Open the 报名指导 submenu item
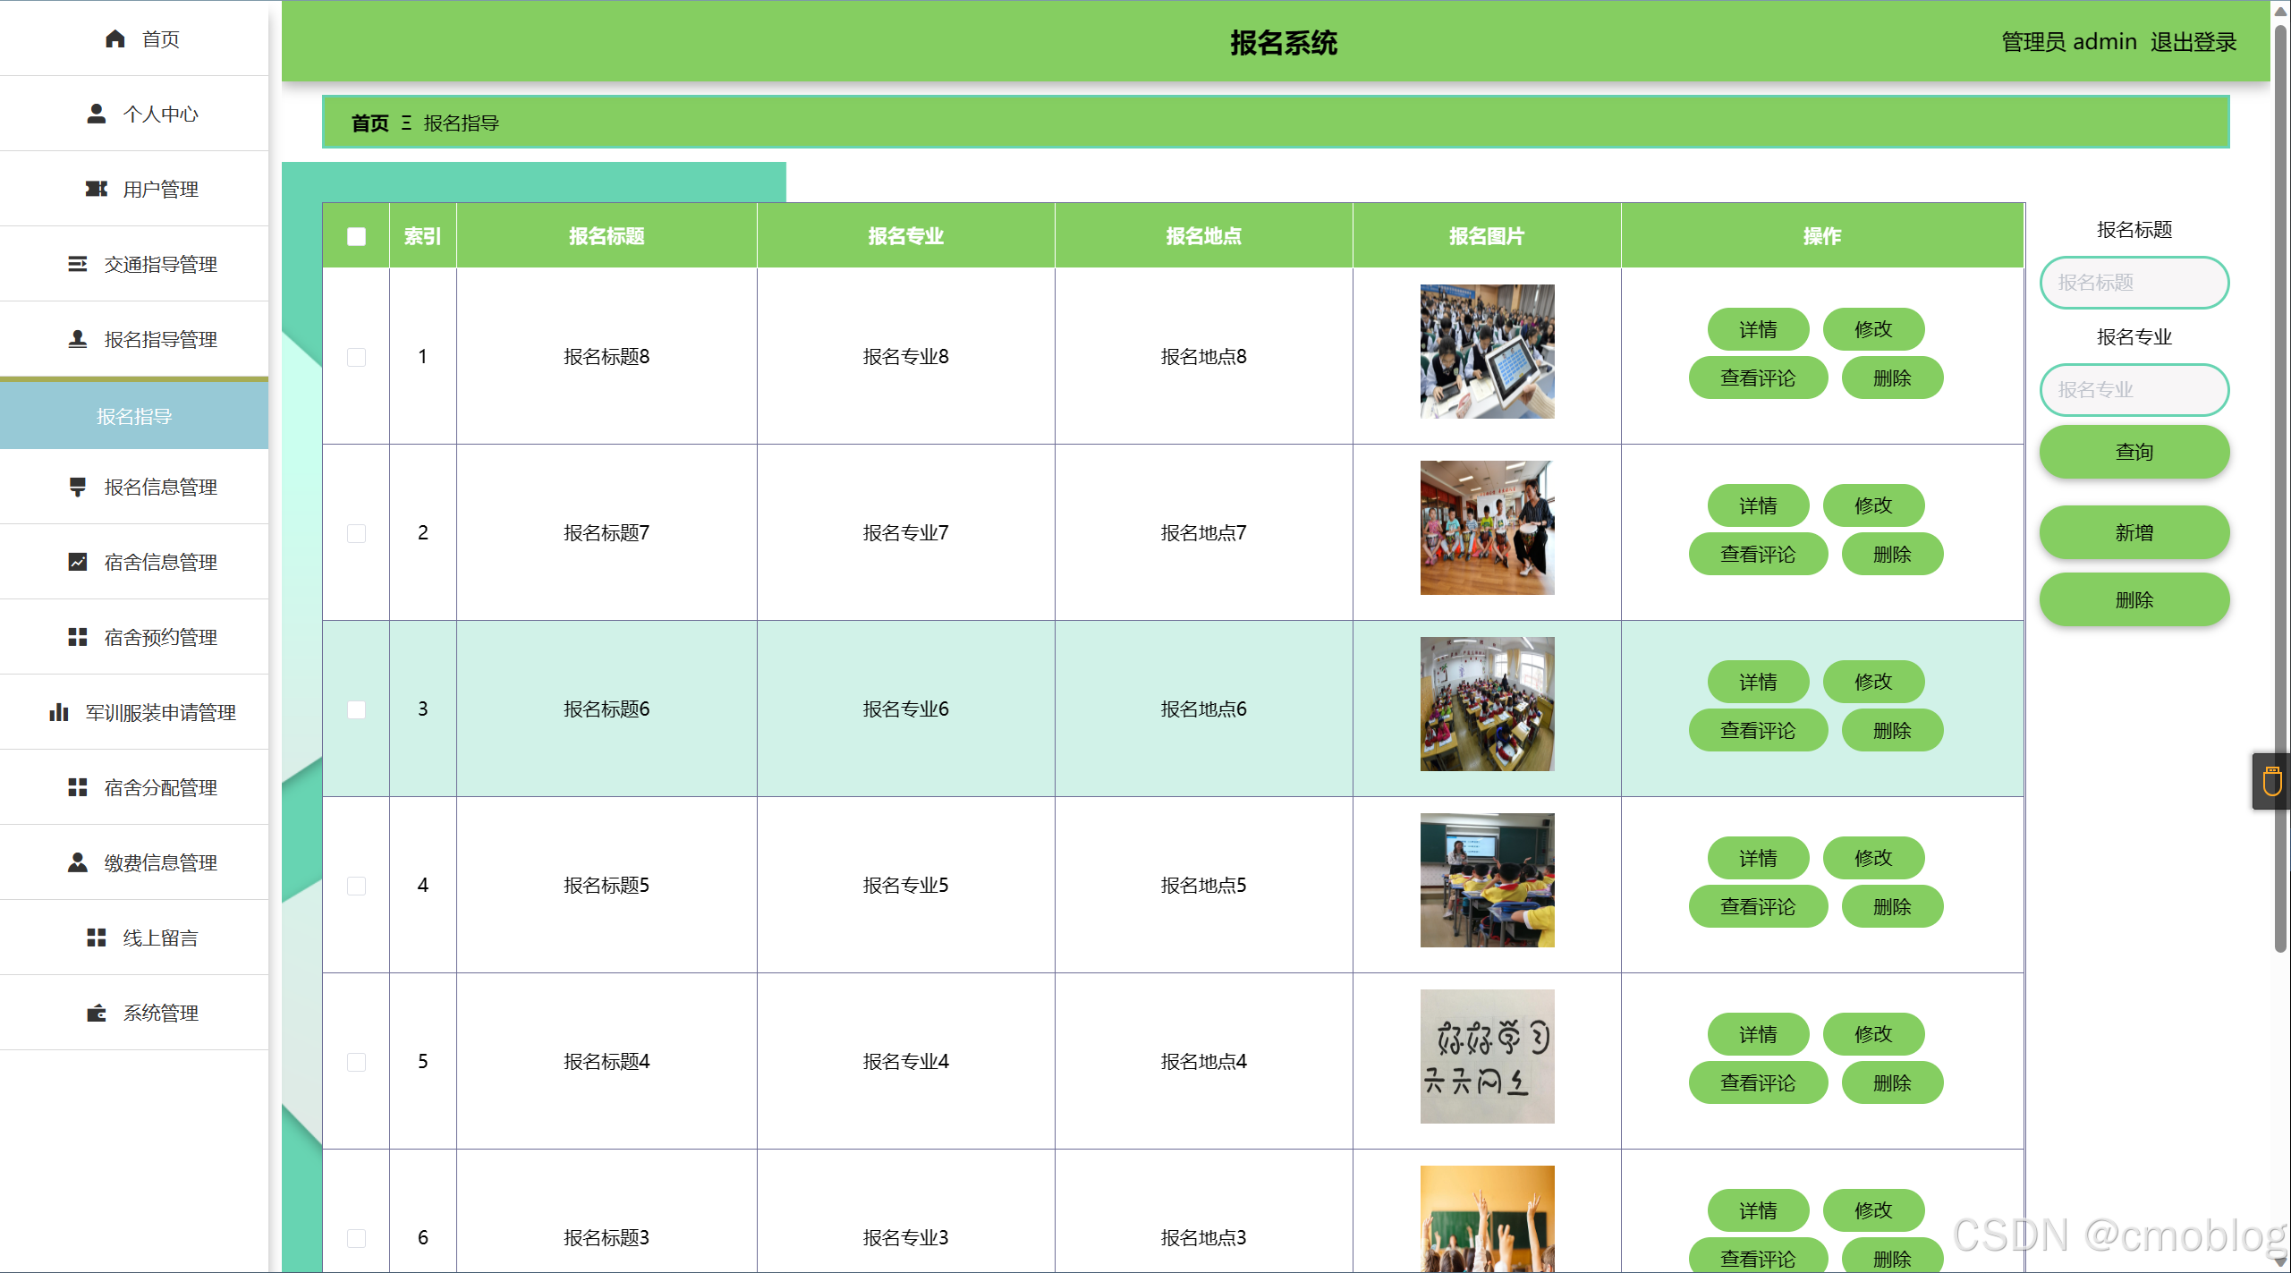2291x1273 pixels. pos(134,416)
